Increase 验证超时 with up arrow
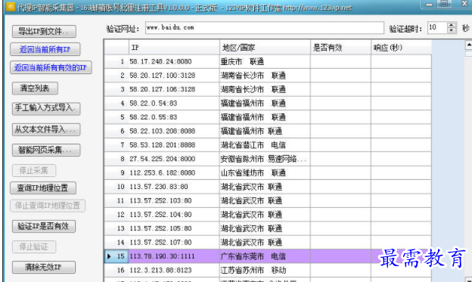Viewport: 472px width, 282px height. (x=452, y=25)
